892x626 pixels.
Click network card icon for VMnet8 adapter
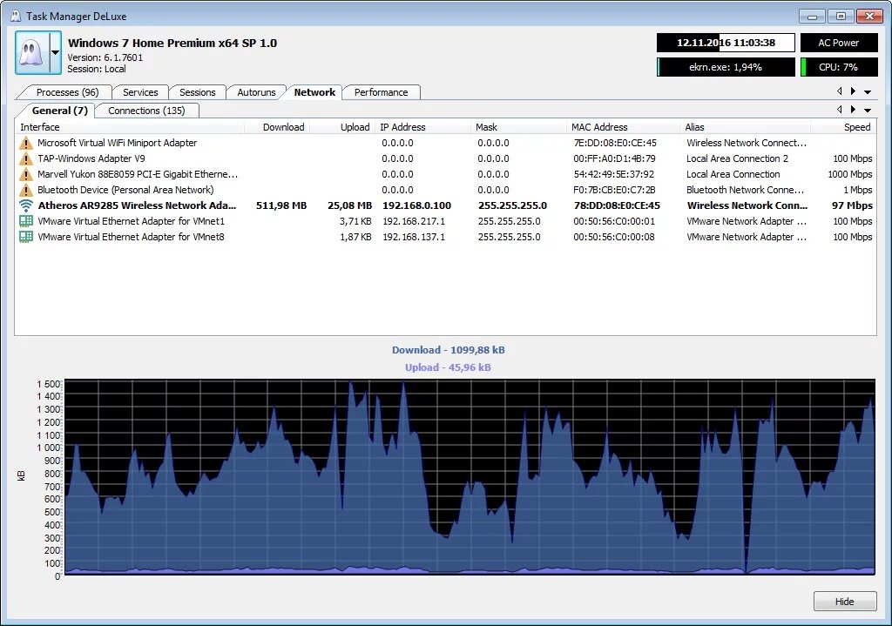point(26,237)
